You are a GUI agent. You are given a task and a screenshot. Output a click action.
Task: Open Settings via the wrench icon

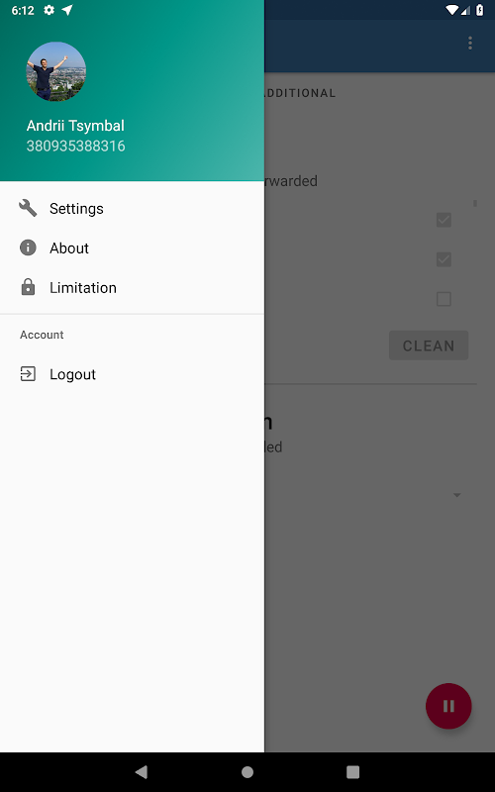tap(28, 208)
